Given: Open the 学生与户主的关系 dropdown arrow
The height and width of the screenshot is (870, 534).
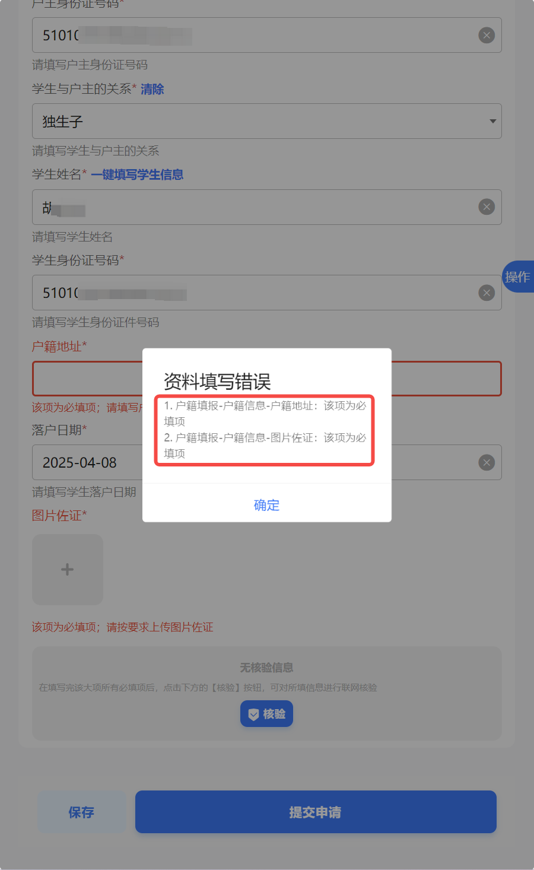Looking at the screenshot, I should pyautogui.click(x=492, y=121).
